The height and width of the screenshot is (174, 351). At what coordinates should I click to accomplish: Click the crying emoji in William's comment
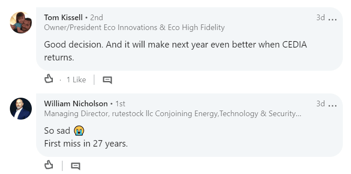click(x=79, y=130)
